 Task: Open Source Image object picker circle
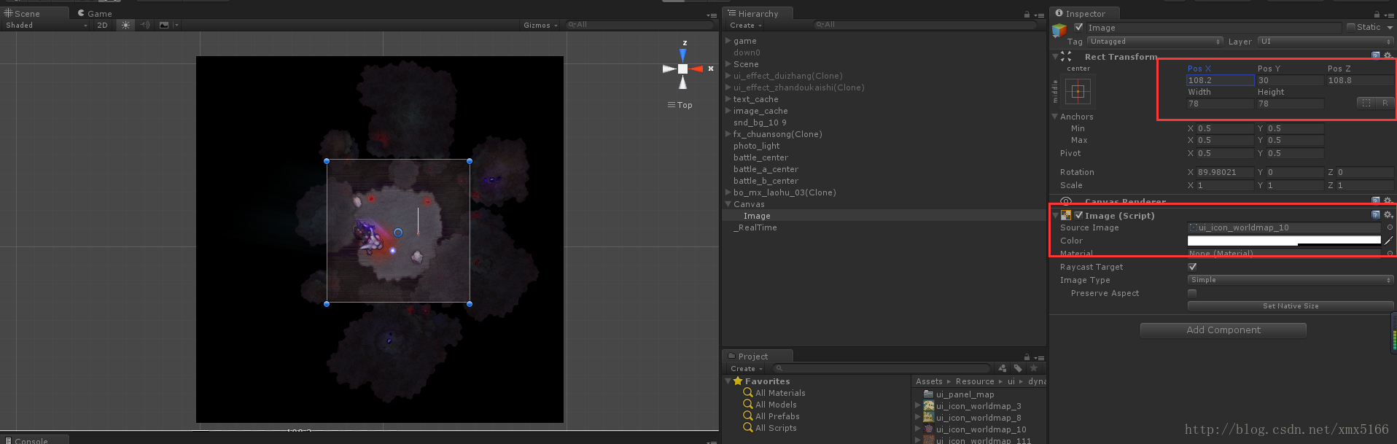[1390, 227]
